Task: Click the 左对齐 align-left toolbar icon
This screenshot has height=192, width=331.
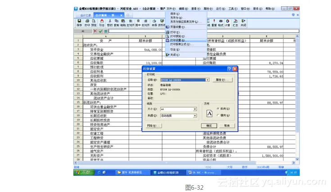Action: coord(131,23)
